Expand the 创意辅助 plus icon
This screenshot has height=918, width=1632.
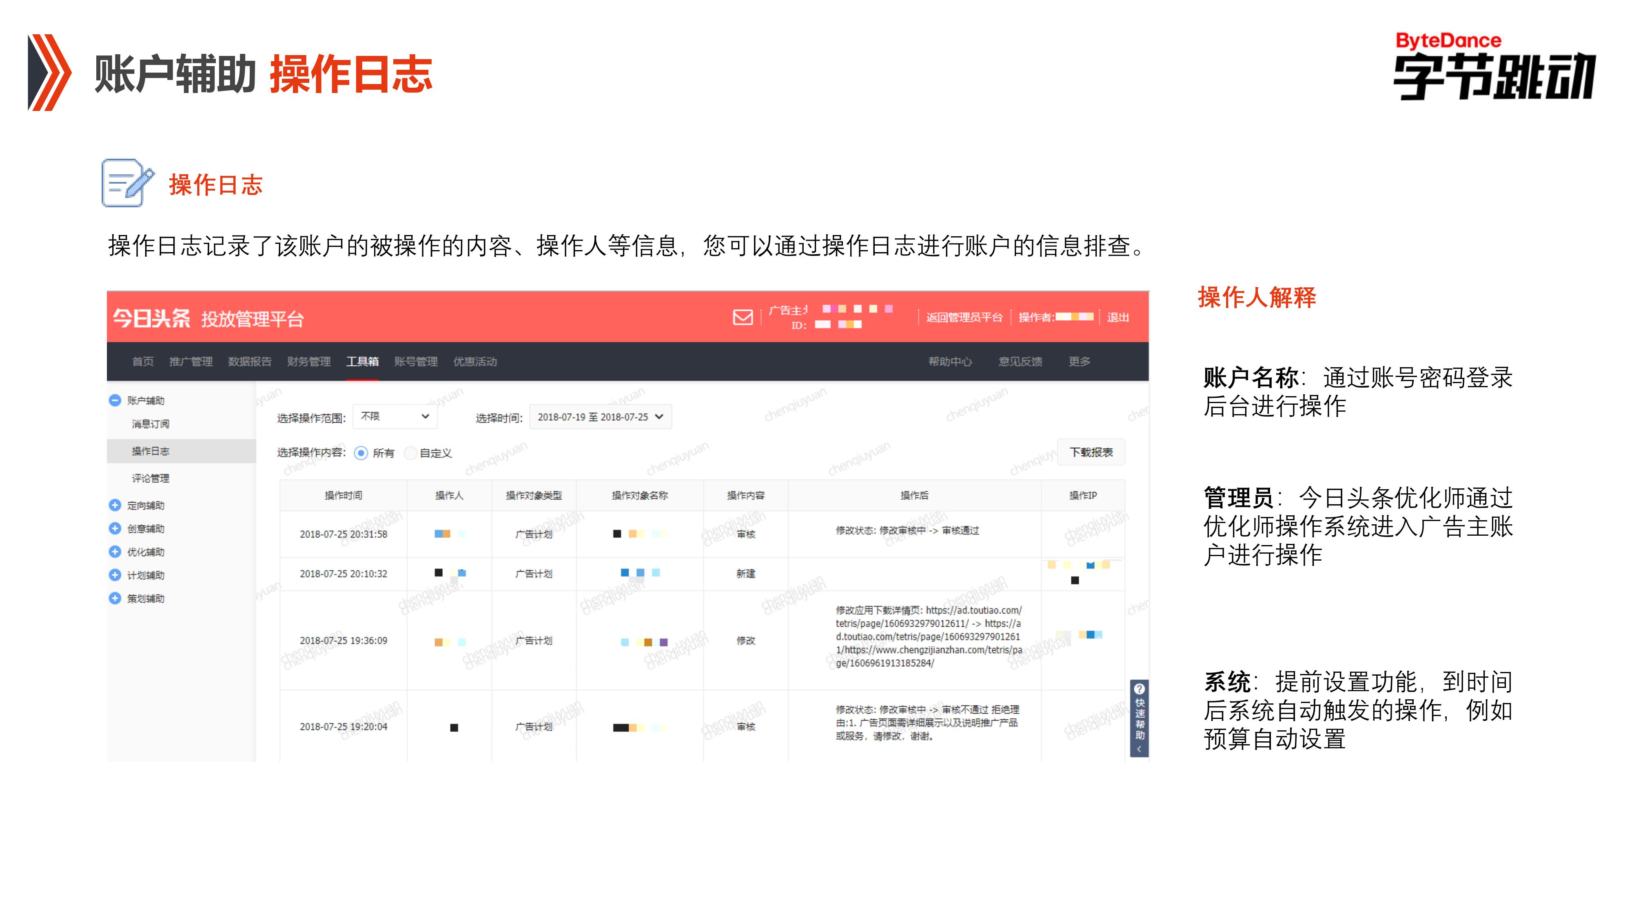click(115, 528)
